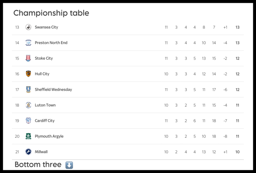Viewport: 256px width, 173px height.
Task: Open the Plymouth Argyle team link
Action: tap(49, 136)
